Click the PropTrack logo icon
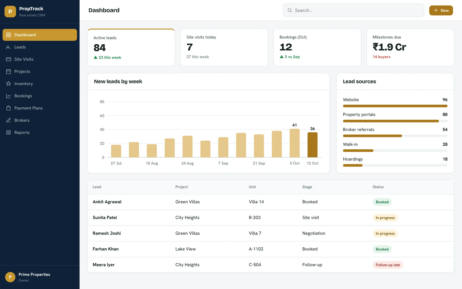462x289 pixels. (10, 12)
